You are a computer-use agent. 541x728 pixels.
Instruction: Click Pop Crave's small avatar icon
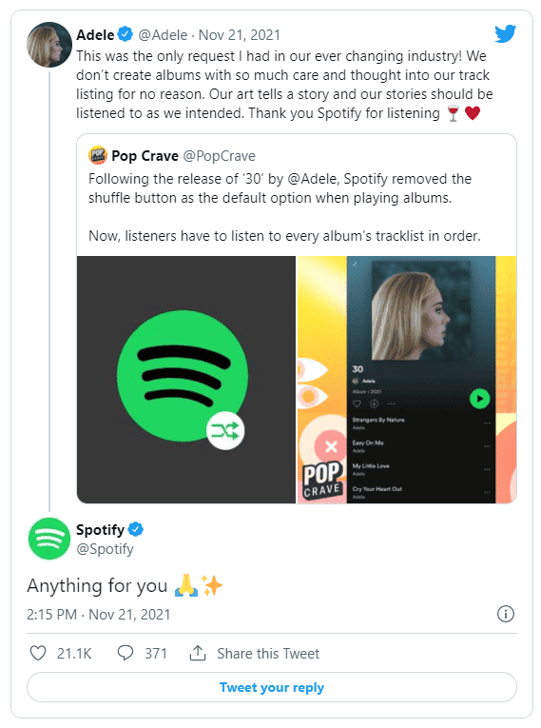pos(97,155)
